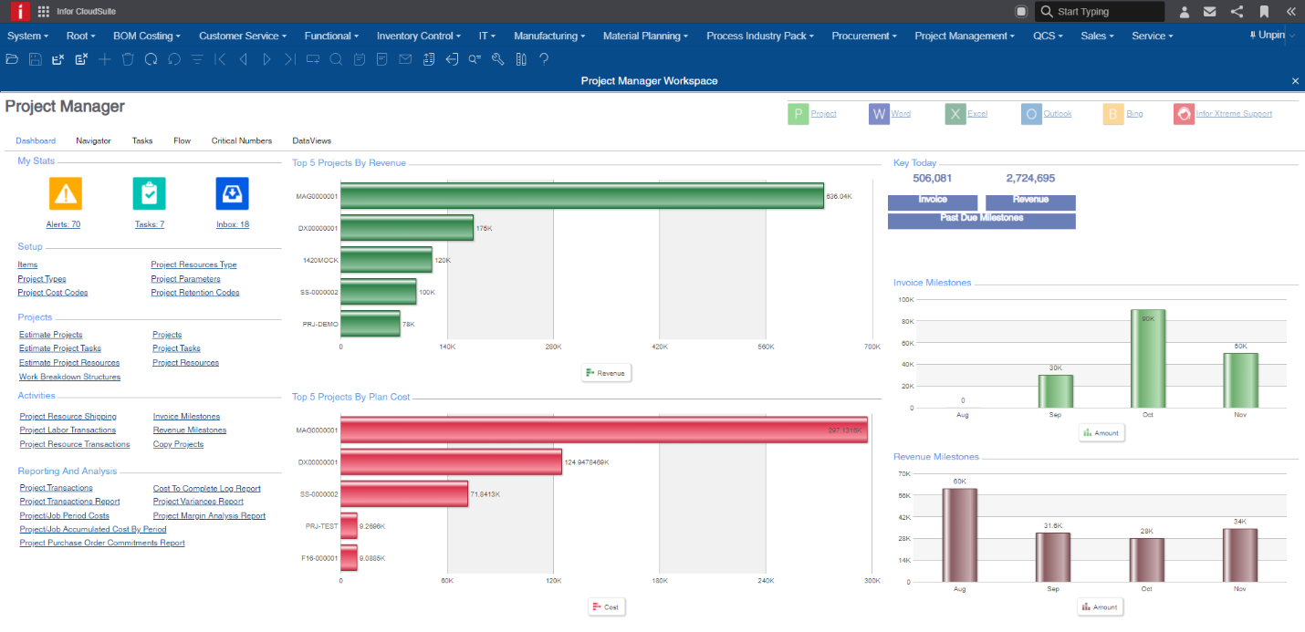Click the Start Typing search field

[x=1101, y=12]
